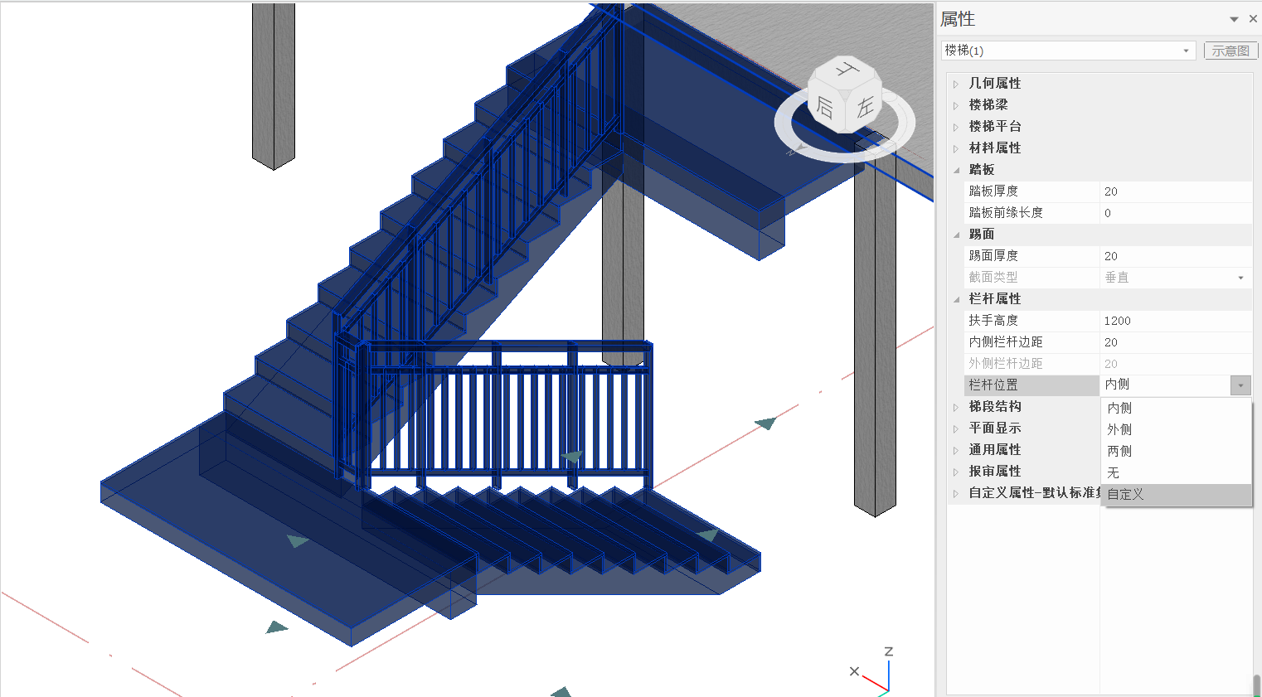This screenshot has height=697, width=1262.
Task: Edit the 踏板厚度 value field
Action: tap(1176, 191)
